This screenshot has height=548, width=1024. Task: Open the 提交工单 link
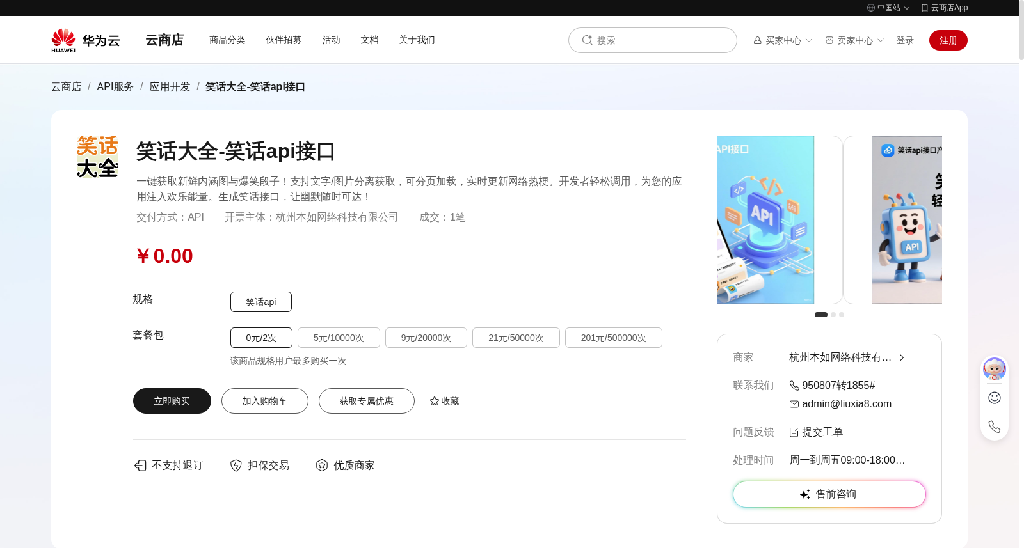[x=822, y=432]
